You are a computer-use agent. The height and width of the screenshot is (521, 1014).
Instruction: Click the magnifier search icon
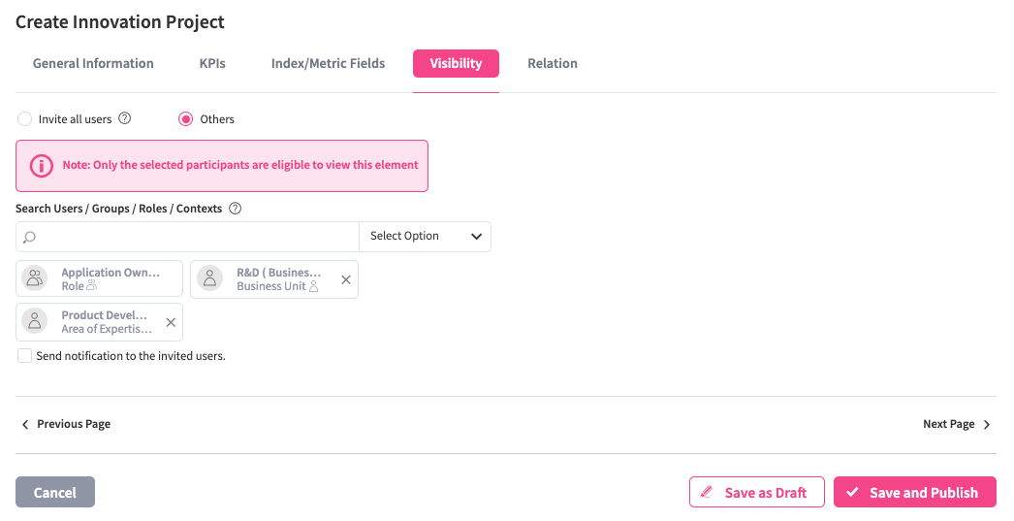coord(30,237)
